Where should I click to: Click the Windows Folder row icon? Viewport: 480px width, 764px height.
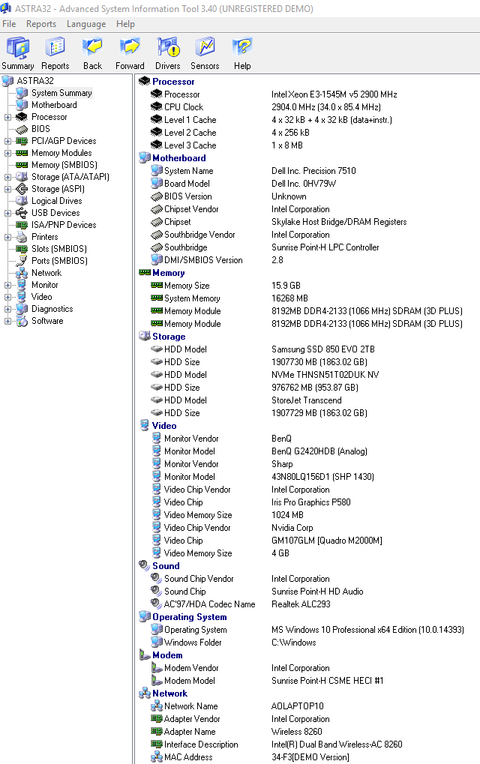click(157, 642)
